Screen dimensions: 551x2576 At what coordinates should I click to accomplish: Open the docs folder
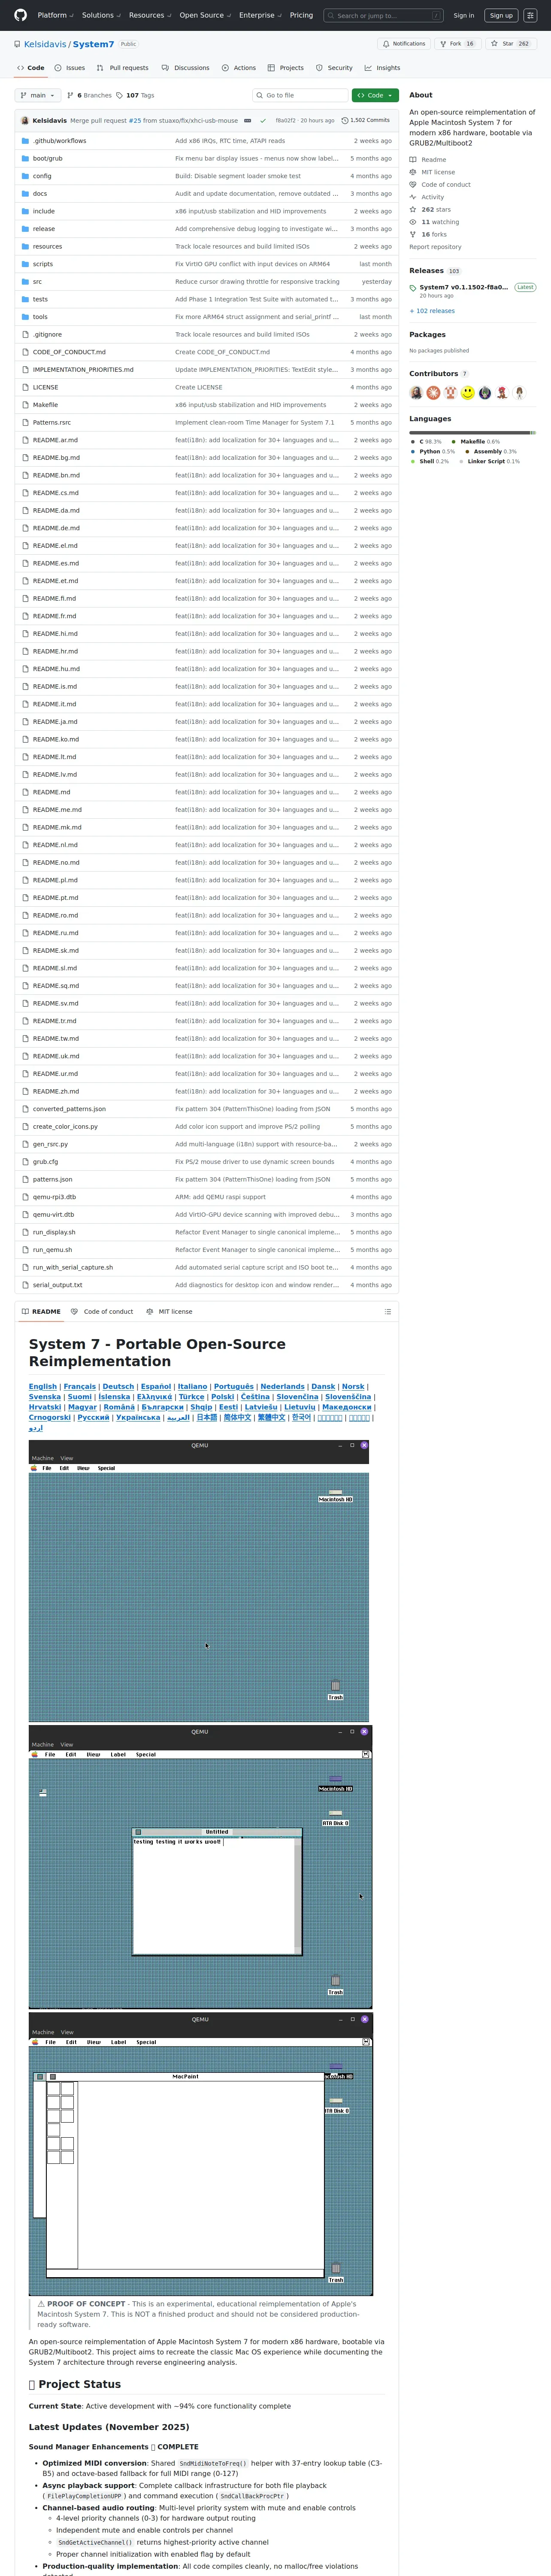click(x=40, y=194)
